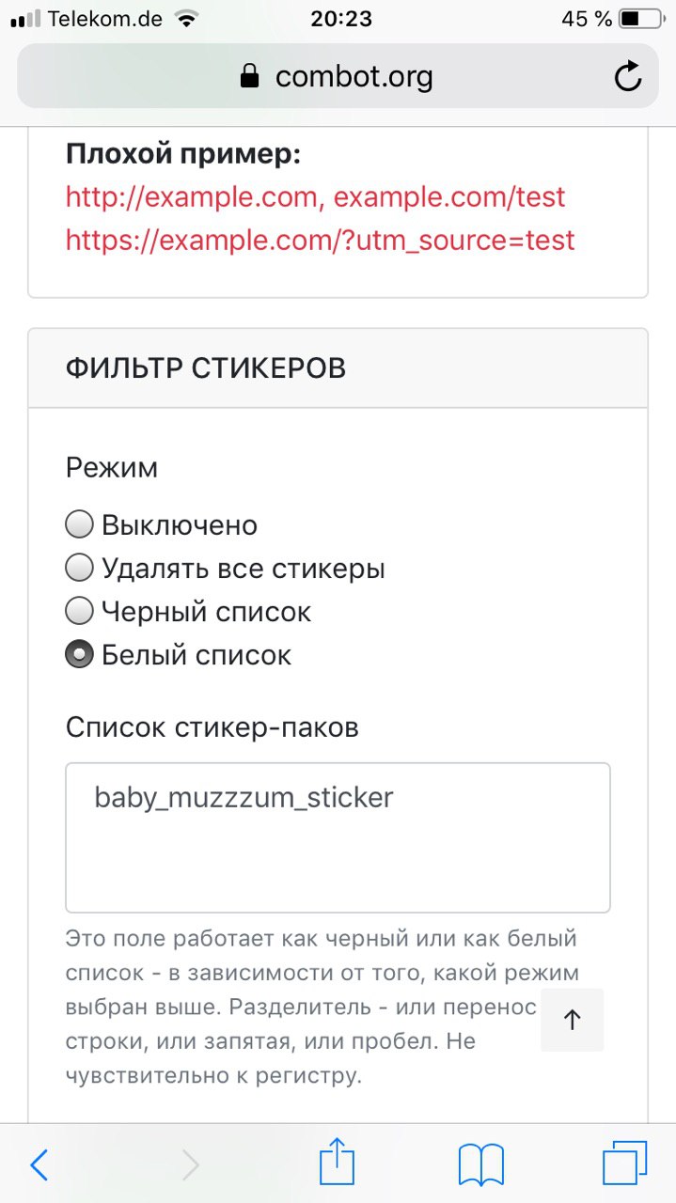Show open tabs in Safari

coord(625,1164)
